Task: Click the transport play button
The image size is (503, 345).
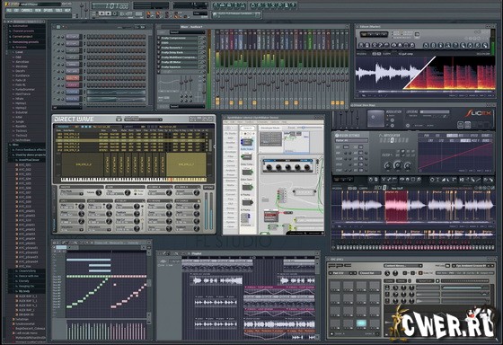Action: pos(101,13)
